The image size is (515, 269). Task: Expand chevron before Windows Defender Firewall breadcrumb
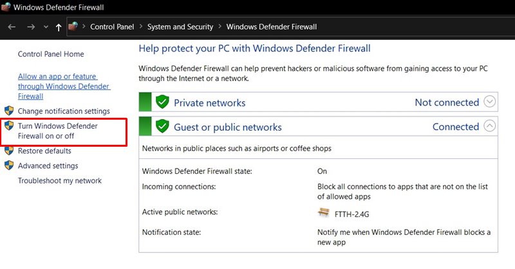pos(220,26)
